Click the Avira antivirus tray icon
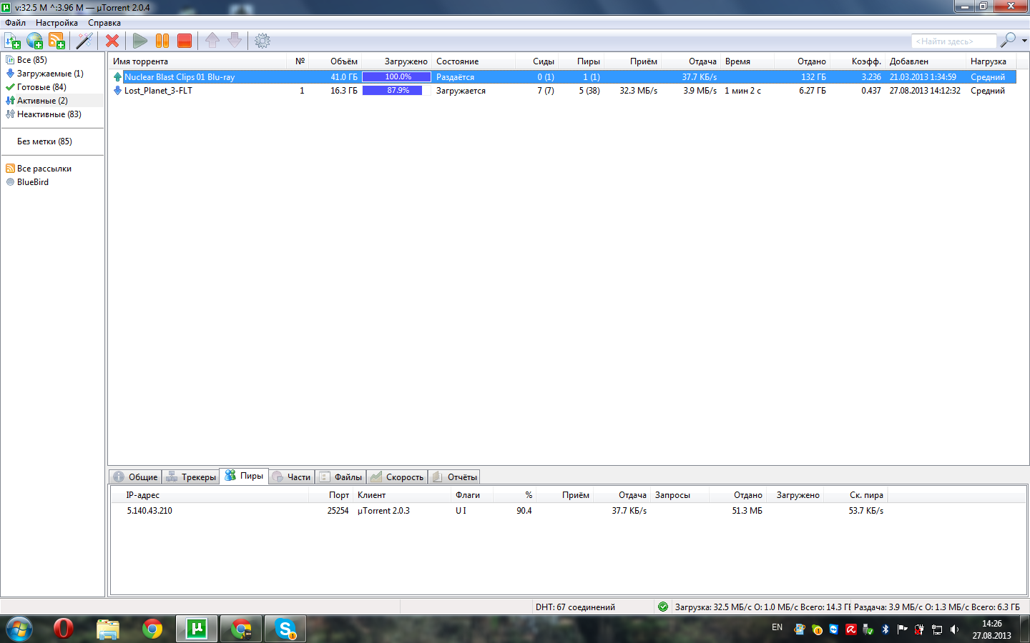1030x643 pixels. click(850, 629)
